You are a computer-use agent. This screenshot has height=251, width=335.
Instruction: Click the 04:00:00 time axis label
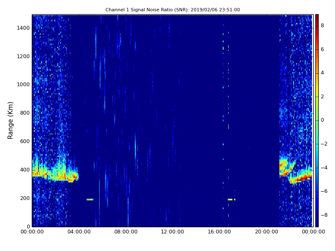pos(79,232)
